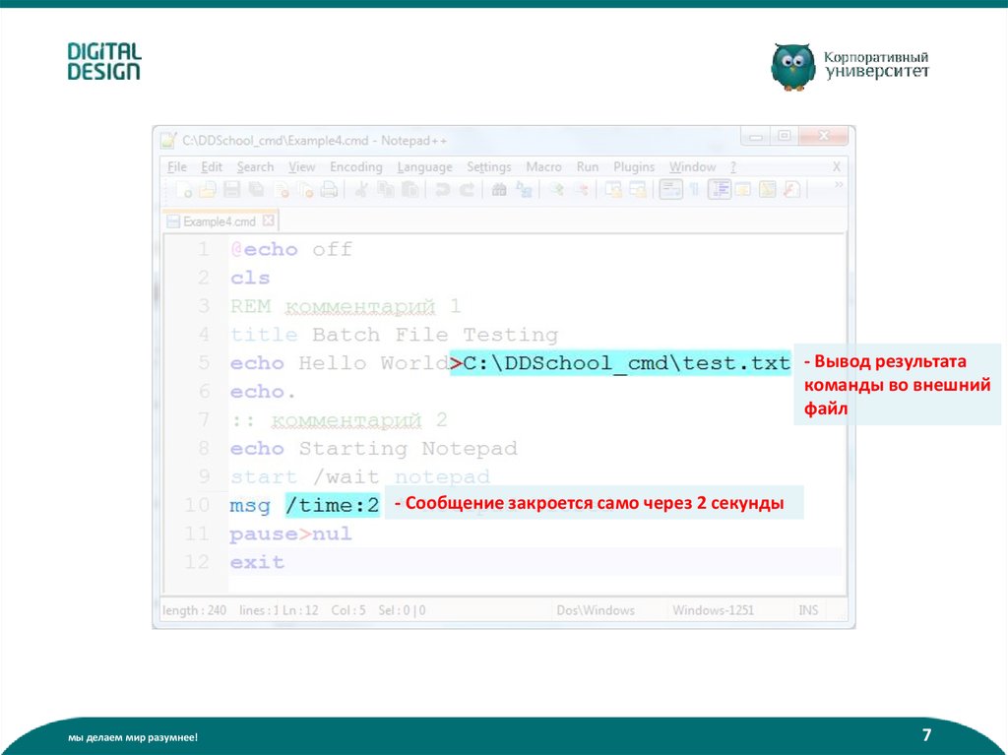The width and height of the screenshot is (1008, 755).
Task: Open Find with the binoculars icon
Action: pyautogui.click(x=499, y=190)
